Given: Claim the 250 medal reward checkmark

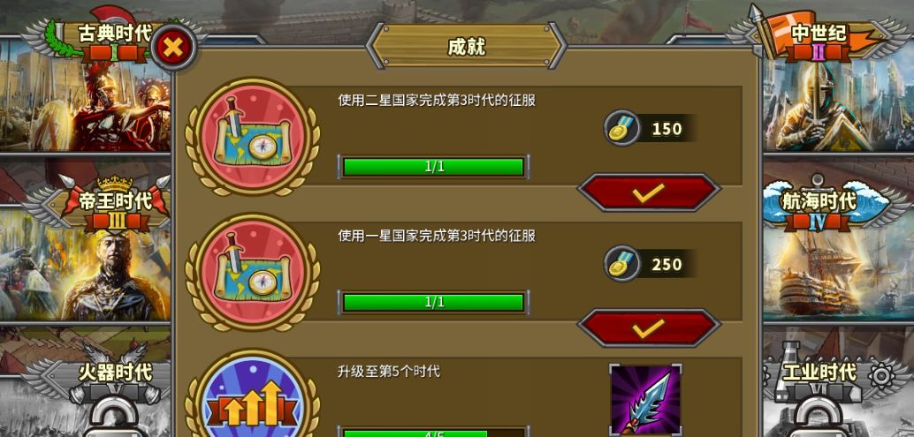Looking at the screenshot, I should (649, 328).
